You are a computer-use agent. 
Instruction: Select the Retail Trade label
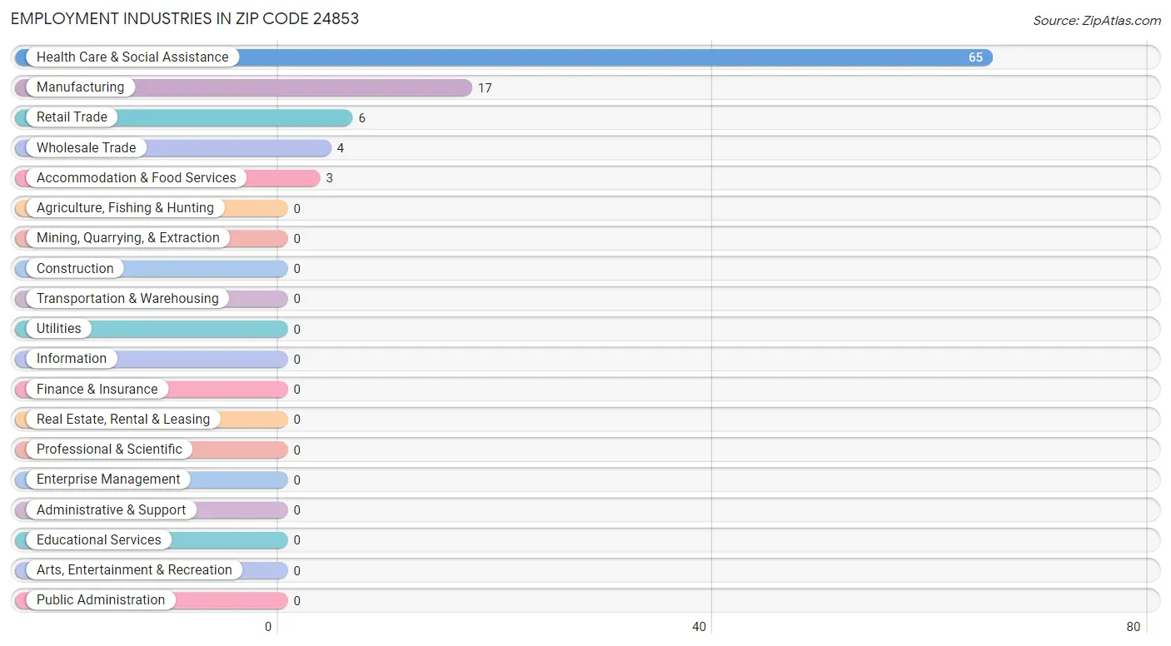pyautogui.click(x=72, y=117)
